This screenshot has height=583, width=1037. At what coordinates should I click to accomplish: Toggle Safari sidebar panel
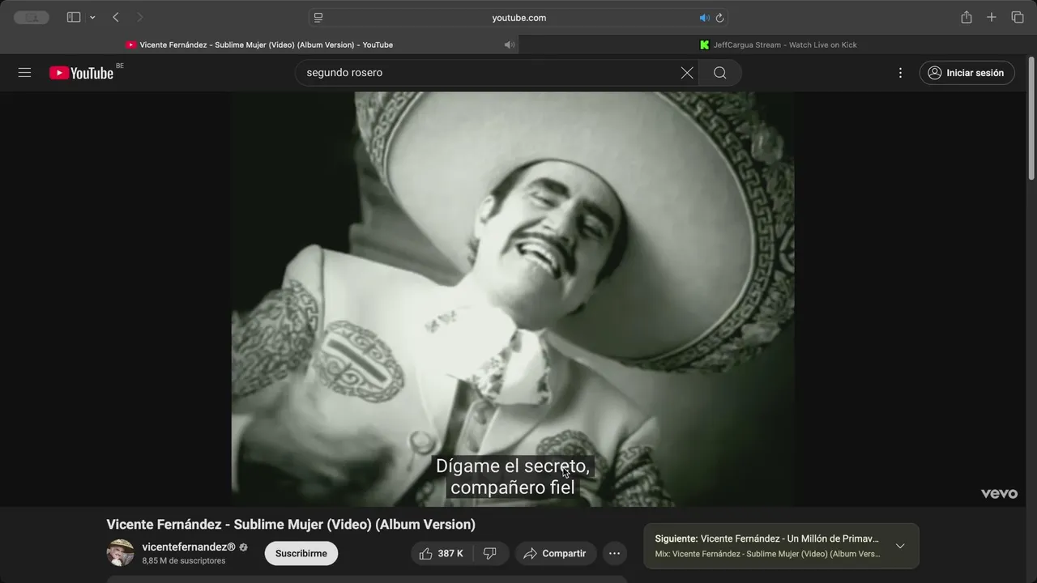(74, 17)
